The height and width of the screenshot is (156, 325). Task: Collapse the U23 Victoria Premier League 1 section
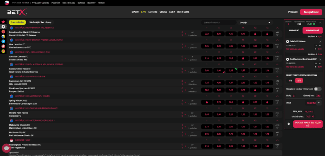277,121
